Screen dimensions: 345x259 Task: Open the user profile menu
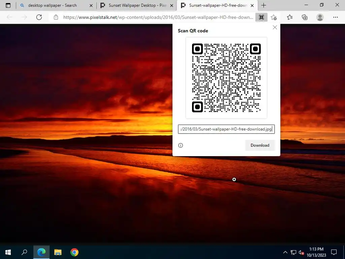point(320,17)
